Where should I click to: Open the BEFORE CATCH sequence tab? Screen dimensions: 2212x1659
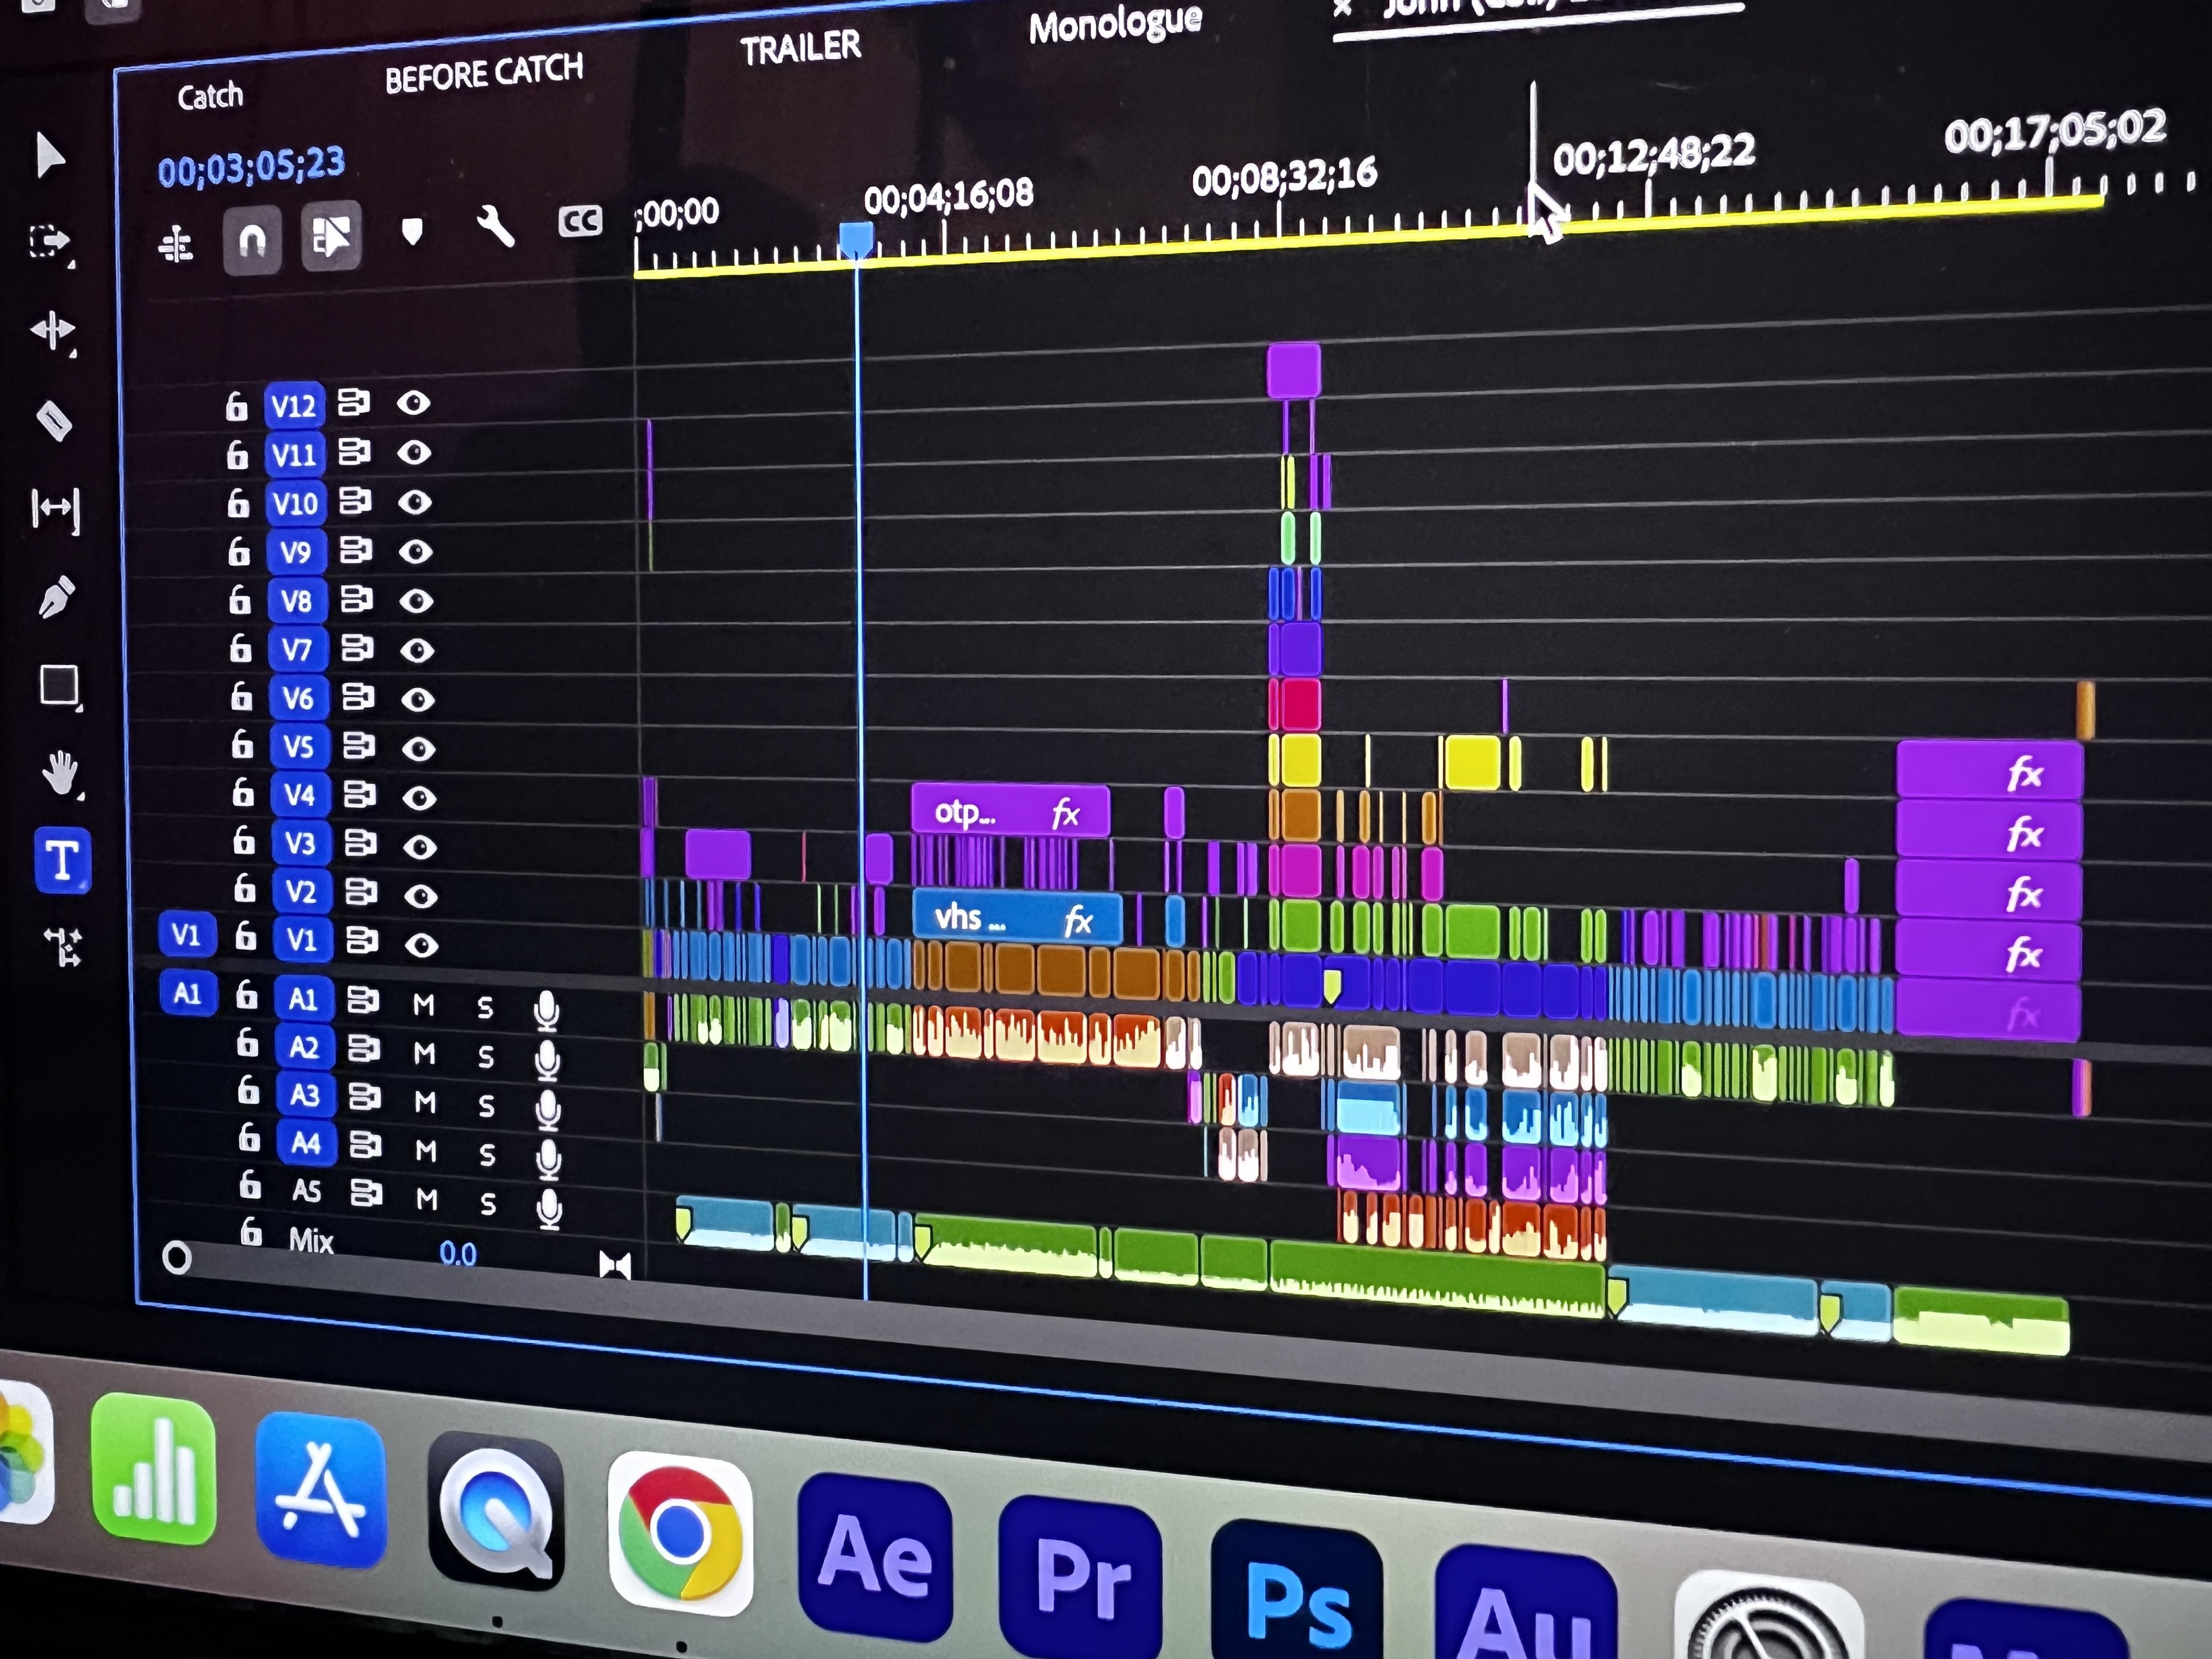484,73
